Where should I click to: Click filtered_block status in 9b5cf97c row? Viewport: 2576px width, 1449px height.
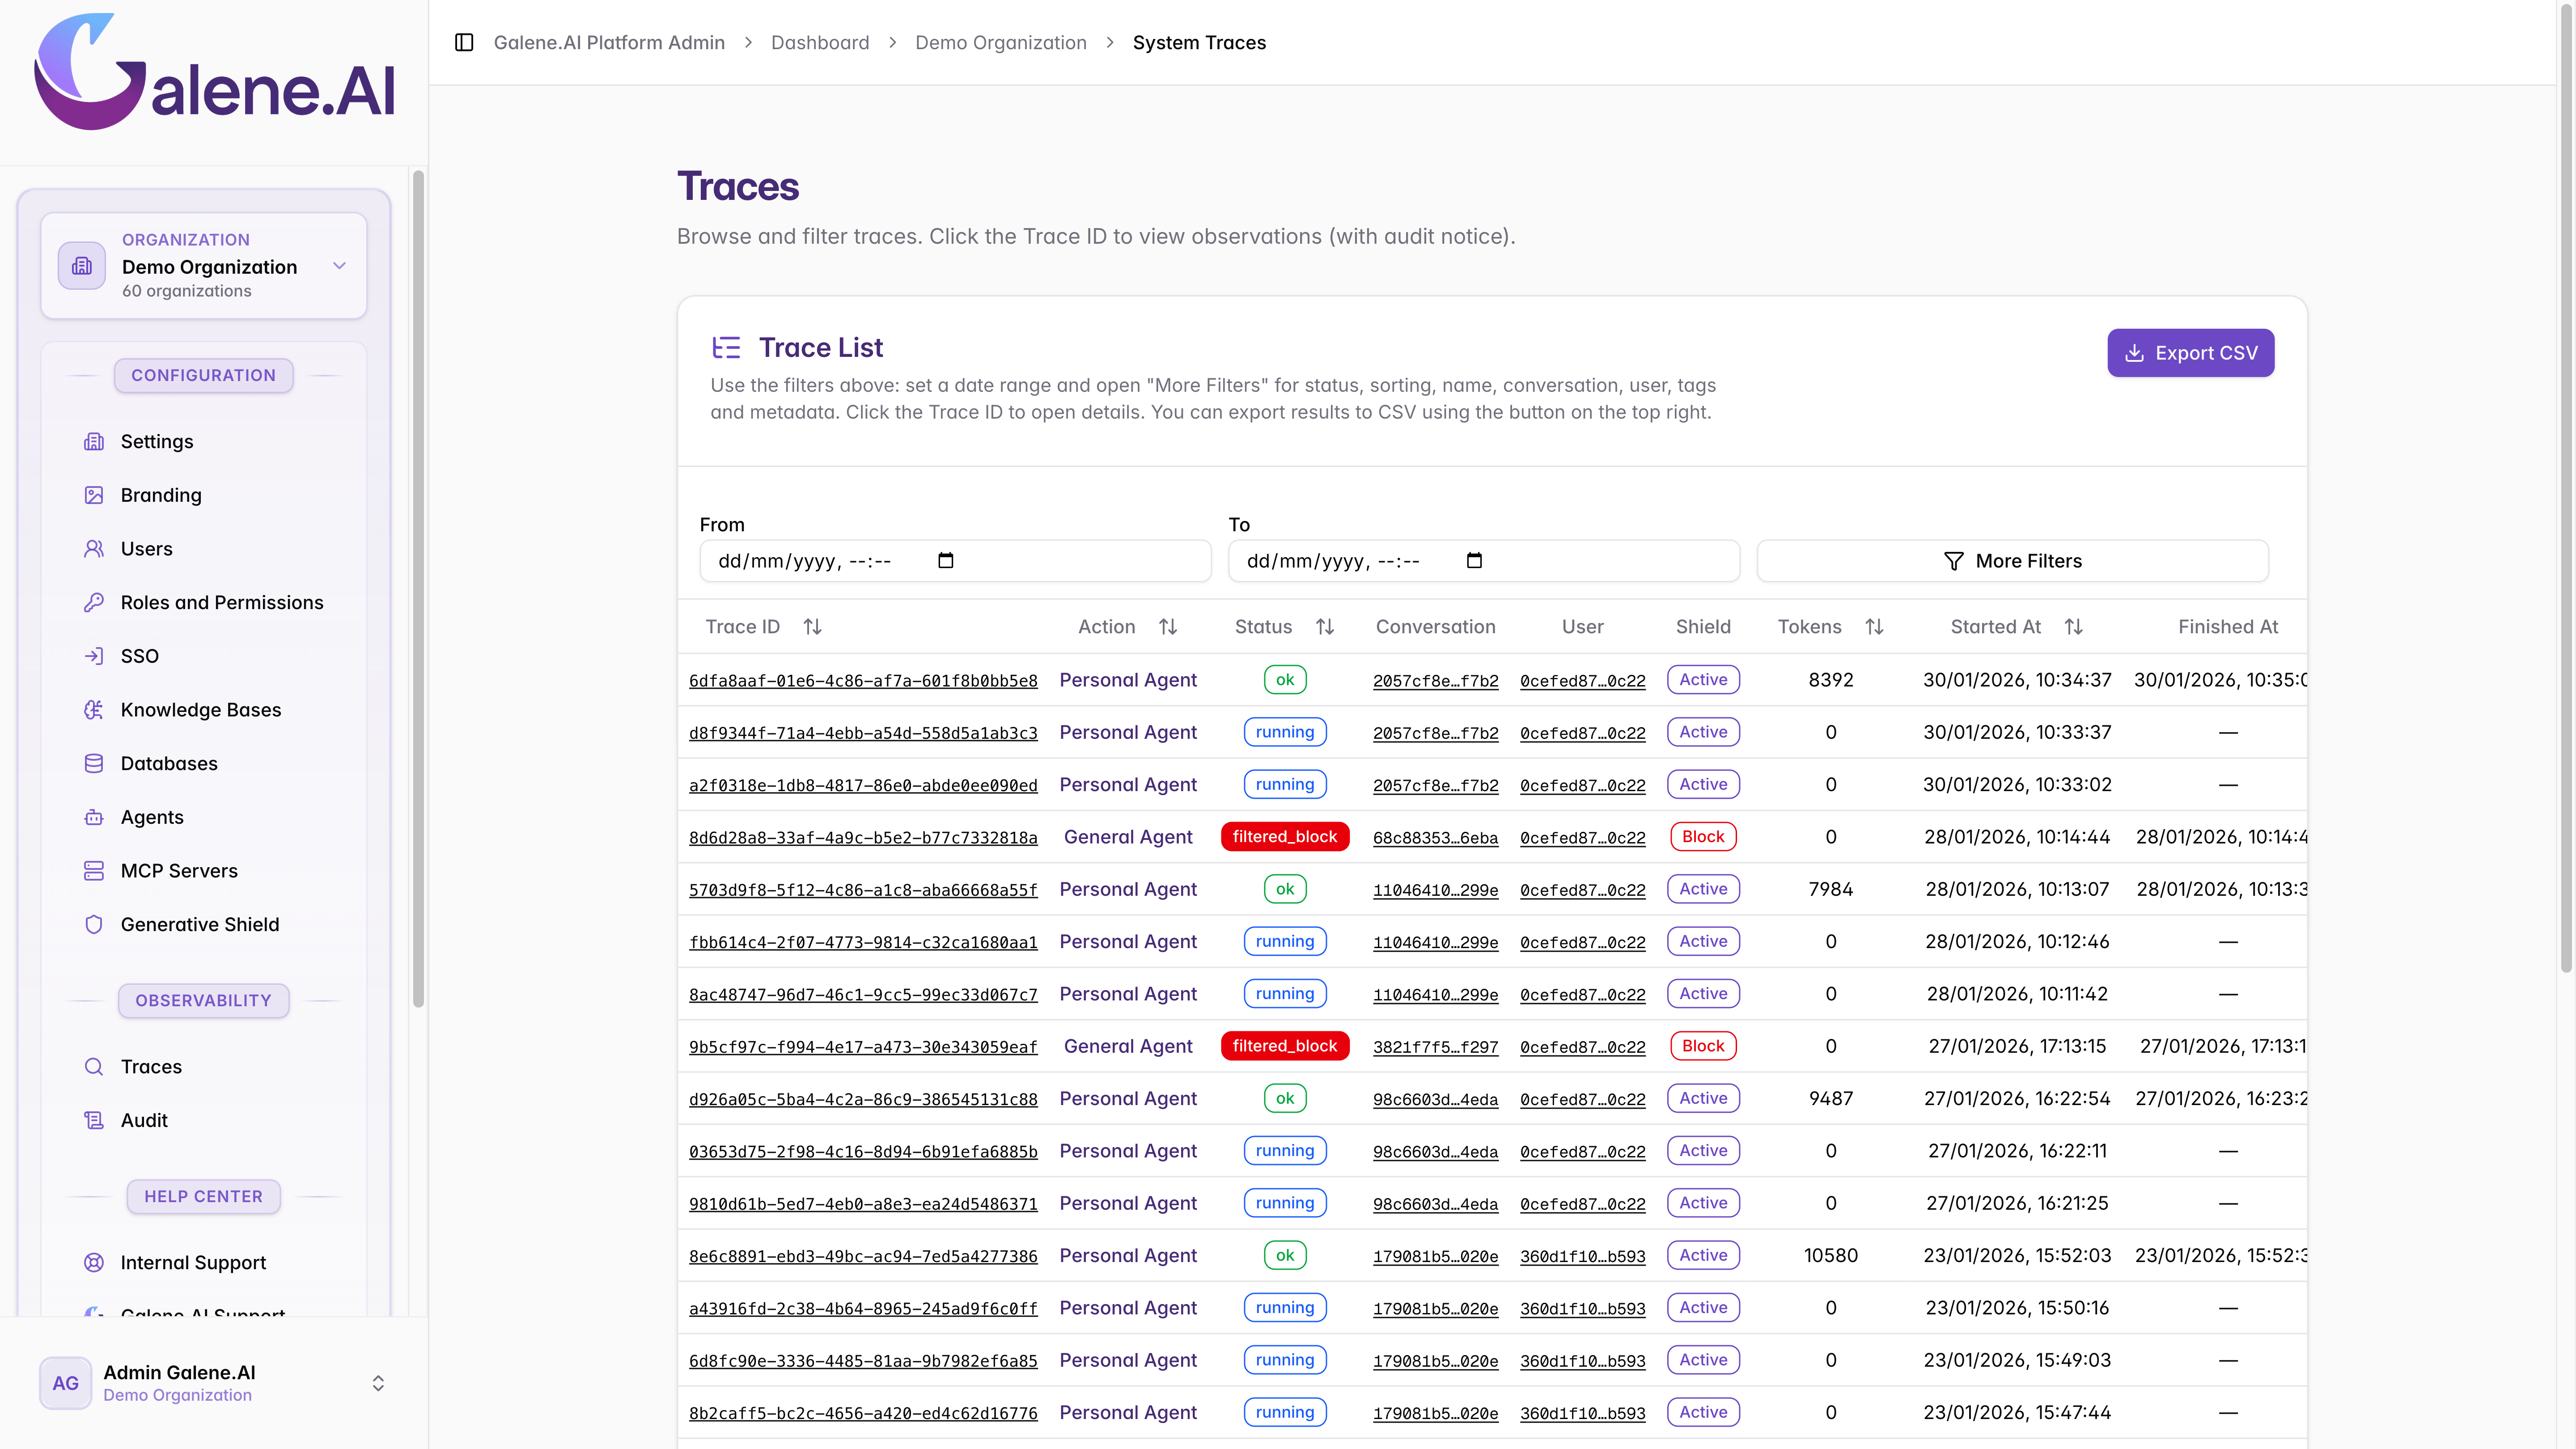1285,1046
